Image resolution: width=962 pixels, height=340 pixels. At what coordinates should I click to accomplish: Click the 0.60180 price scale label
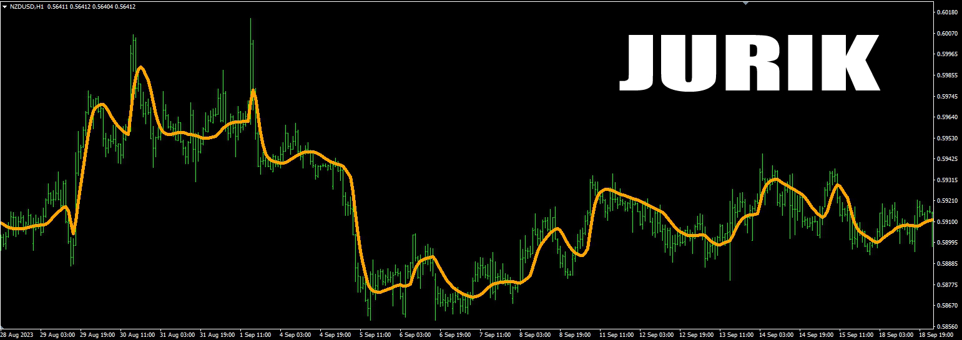click(947, 12)
